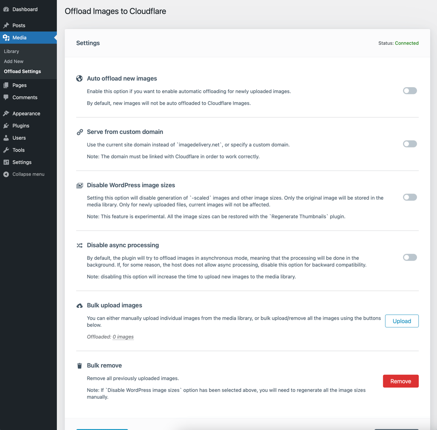437x430 pixels.
Task: Click the Pages icon in sidebar
Action: (x=6, y=85)
